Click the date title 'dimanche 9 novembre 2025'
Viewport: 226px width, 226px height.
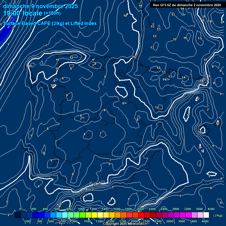pyautogui.click(x=41, y=6)
